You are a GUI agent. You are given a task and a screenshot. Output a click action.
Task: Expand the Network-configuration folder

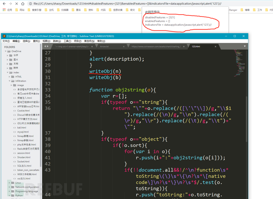tap(9, 187)
